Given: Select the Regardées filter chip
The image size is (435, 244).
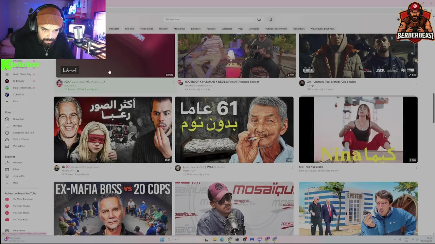Looking at the screenshot, I should point(299,29).
